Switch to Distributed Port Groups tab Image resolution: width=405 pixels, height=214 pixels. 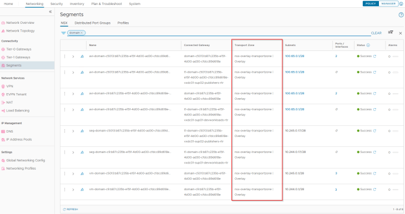coord(93,23)
